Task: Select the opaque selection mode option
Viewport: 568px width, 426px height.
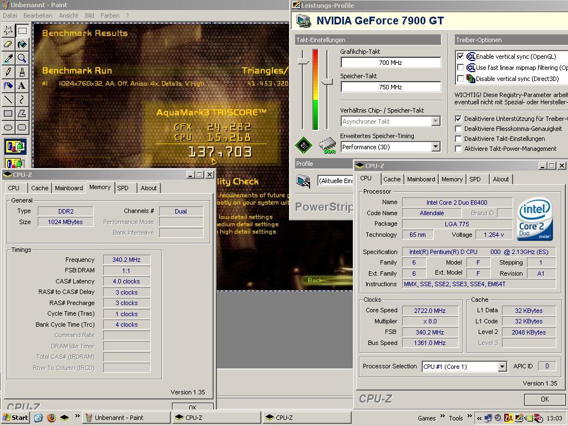Action: coord(15,146)
